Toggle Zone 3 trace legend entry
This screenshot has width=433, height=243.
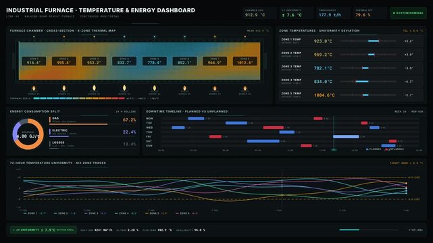coord(95,213)
